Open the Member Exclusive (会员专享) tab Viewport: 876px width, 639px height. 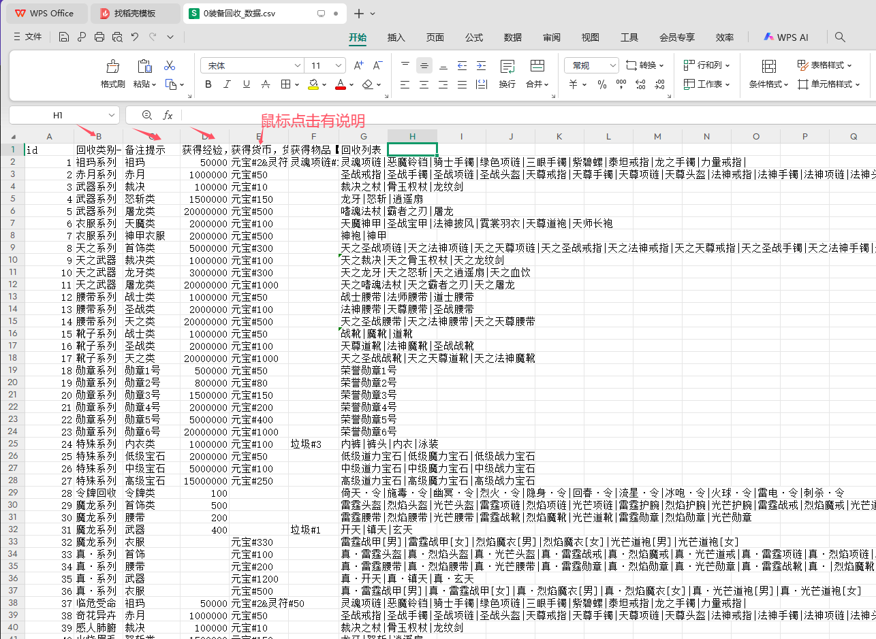pyautogui.click(x=677, y=37)
